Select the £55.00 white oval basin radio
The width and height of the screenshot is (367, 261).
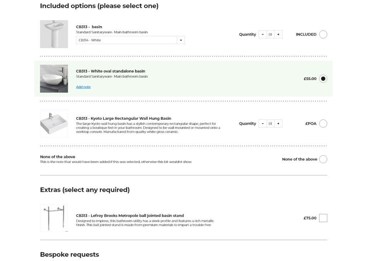pyautogui.click(x=323, y=79)
